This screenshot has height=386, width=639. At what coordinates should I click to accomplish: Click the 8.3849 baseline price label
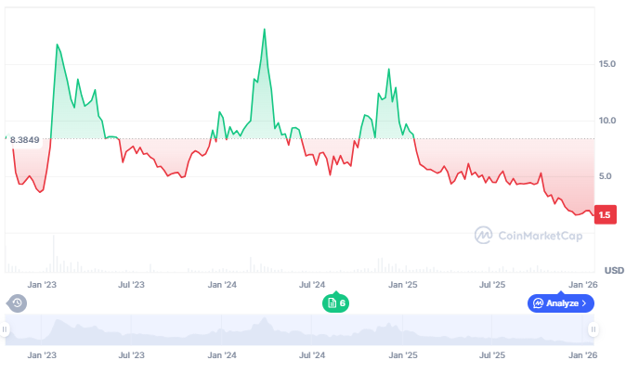point(24,140)
